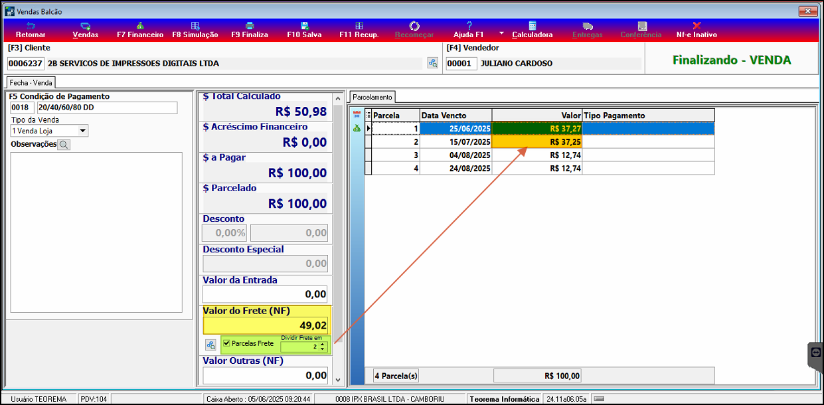Click PDV:104 in status bar

tap(94, 399)
